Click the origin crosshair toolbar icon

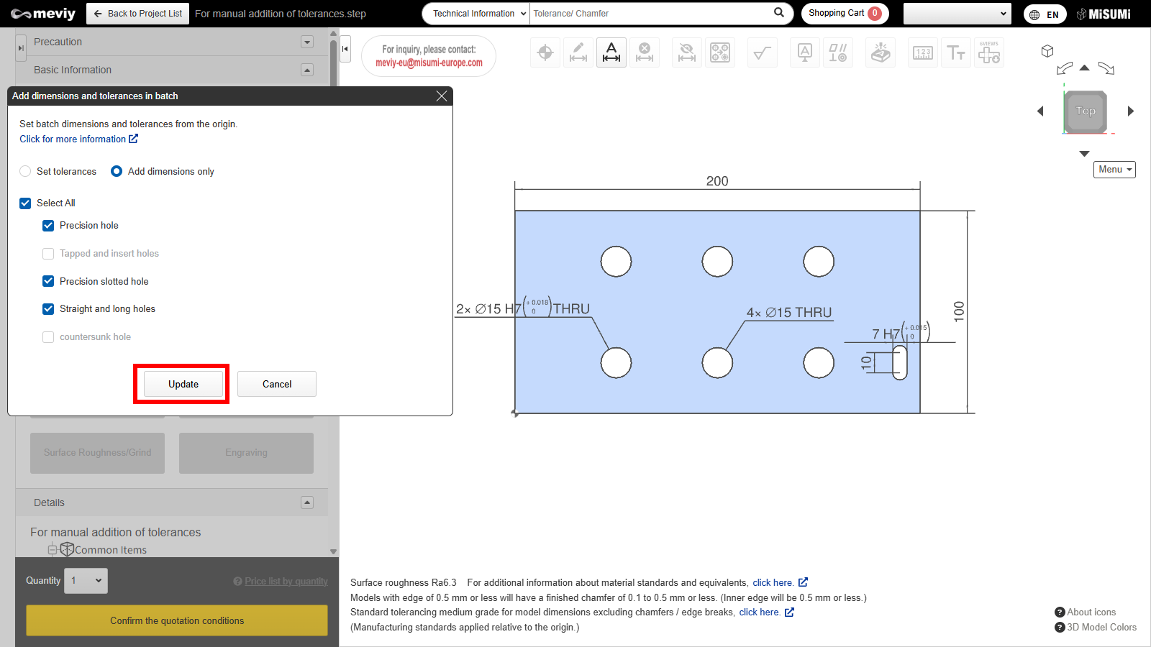pos(545,52)
